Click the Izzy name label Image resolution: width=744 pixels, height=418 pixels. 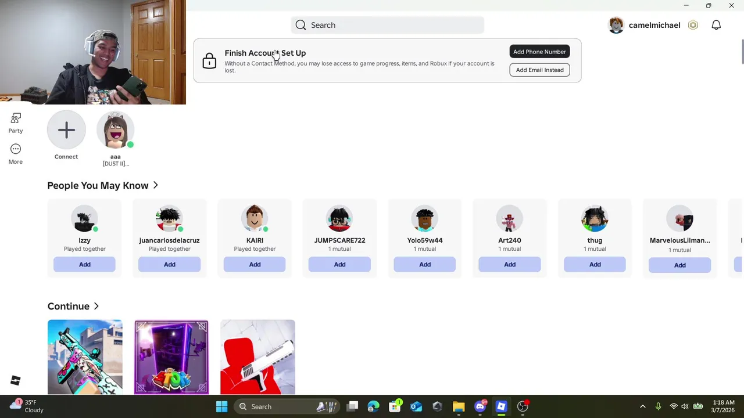click(84, 240)
